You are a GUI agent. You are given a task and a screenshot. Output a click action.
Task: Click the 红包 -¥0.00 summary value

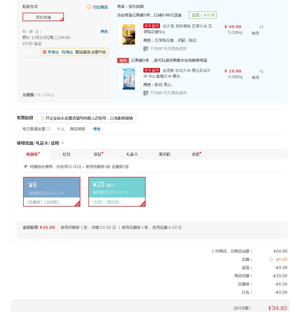pyautogui.click(x=281, y=292)
